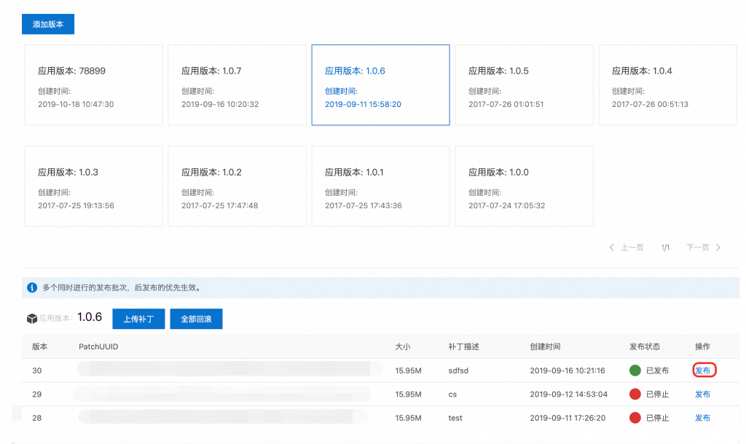
Task: Click green status dot of patch 30
Action: pyautogui.click(x=635, y=370)
